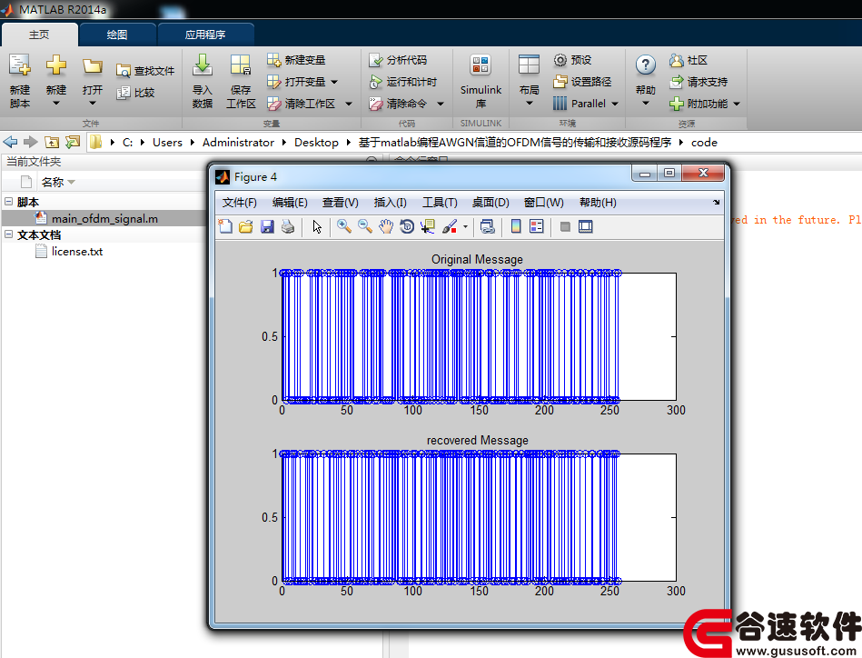Toggle Brush data tool in Figure 4
This screenshot has height=658, width=862.
click(x=450, y=226)
